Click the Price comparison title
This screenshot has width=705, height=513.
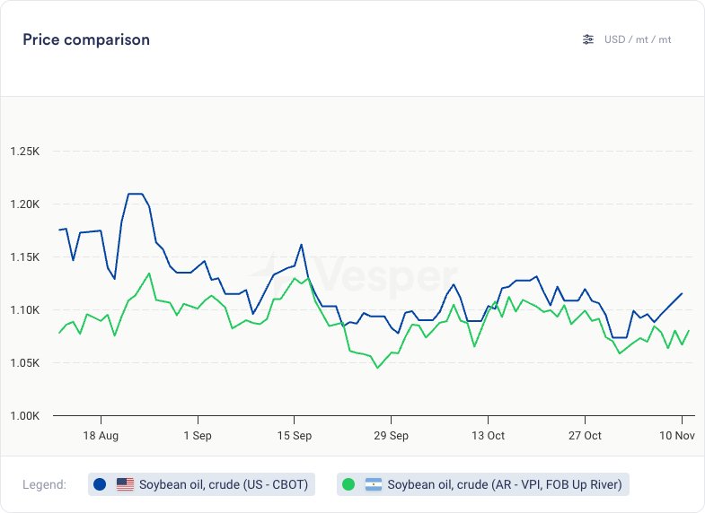coord(86,39)
